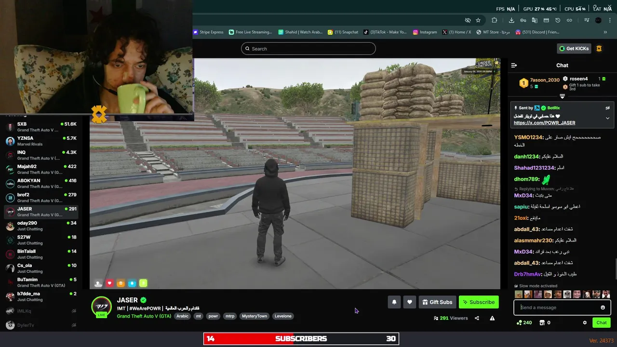The height and width of the screenshot is (347, 617).
Task: Open the browser Extensions puzzle icon
Action: point(495,20)
